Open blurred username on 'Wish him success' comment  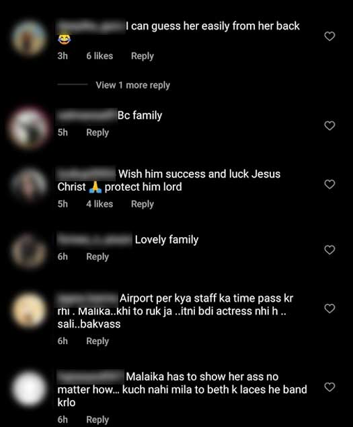click(x=86, y=174)
